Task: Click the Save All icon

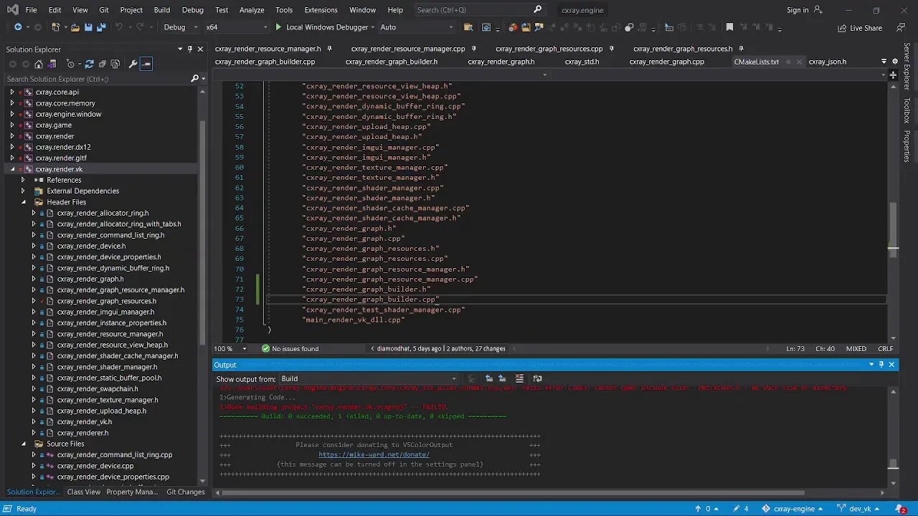Action: (x=101, y=27)
